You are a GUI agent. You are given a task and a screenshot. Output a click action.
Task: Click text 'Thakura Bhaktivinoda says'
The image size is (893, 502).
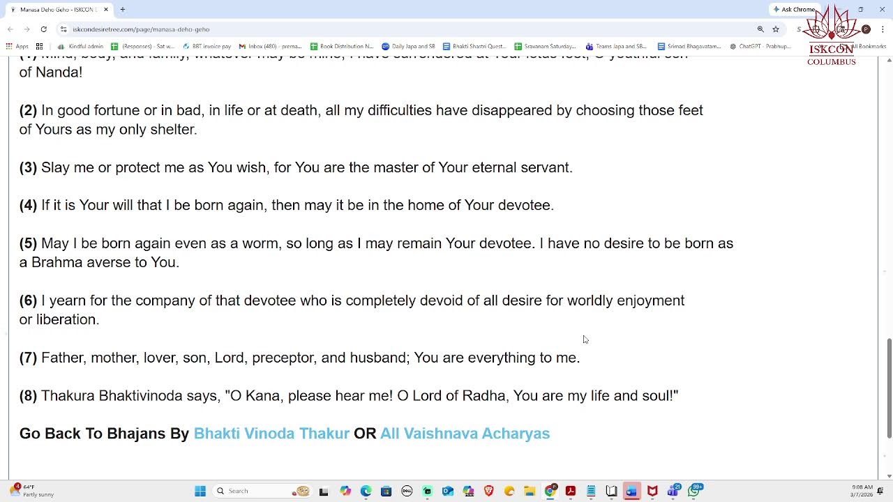129,395
